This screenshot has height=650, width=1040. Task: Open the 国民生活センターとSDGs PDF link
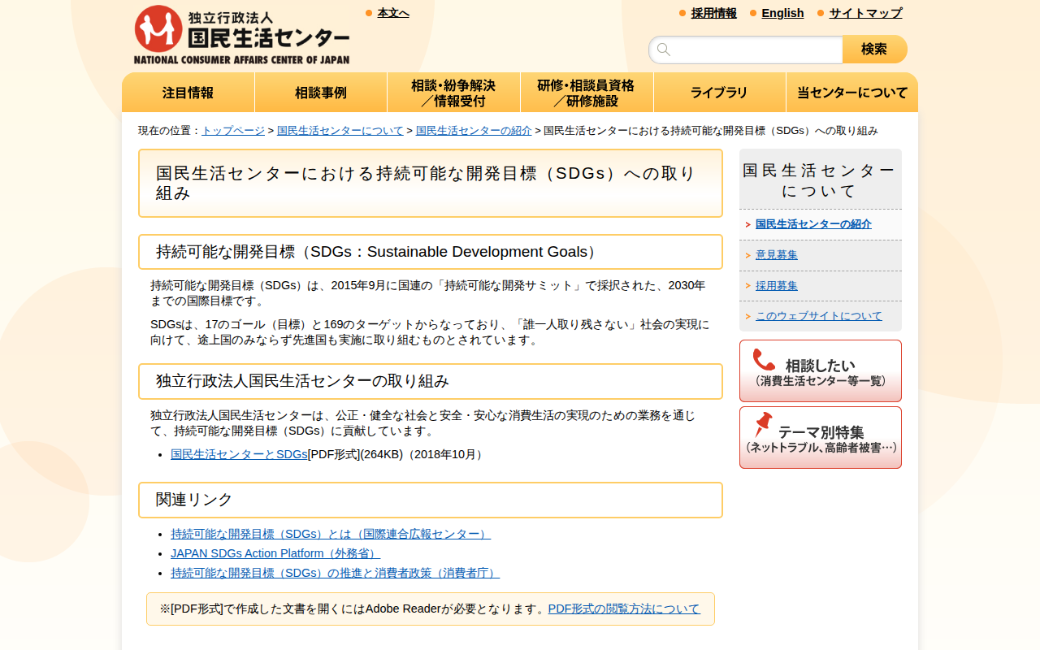pyautogui.click(x=239, y=454)
